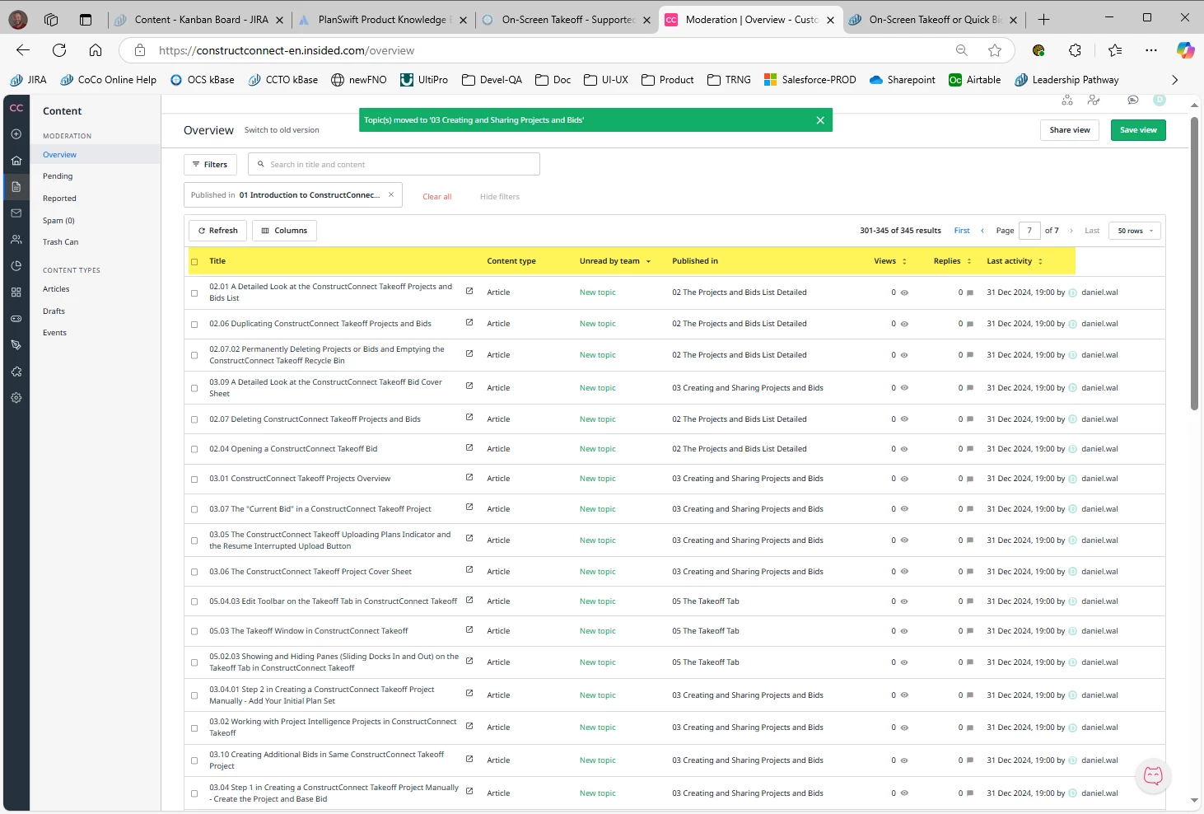
Task: Check the '02.06 Duplicating ConstructConnect Takeoff' row
Action: pos(194,325)
